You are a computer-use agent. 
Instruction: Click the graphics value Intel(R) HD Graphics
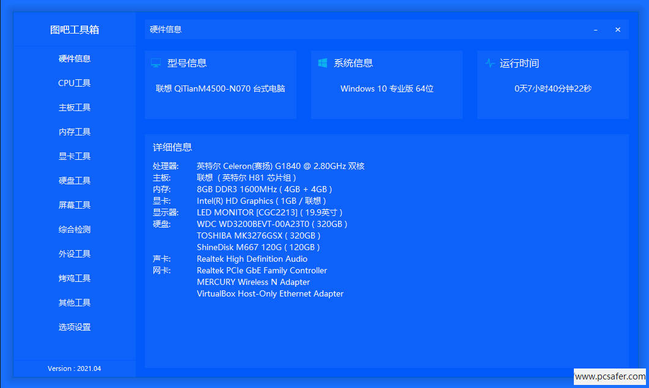pos(261,201)
